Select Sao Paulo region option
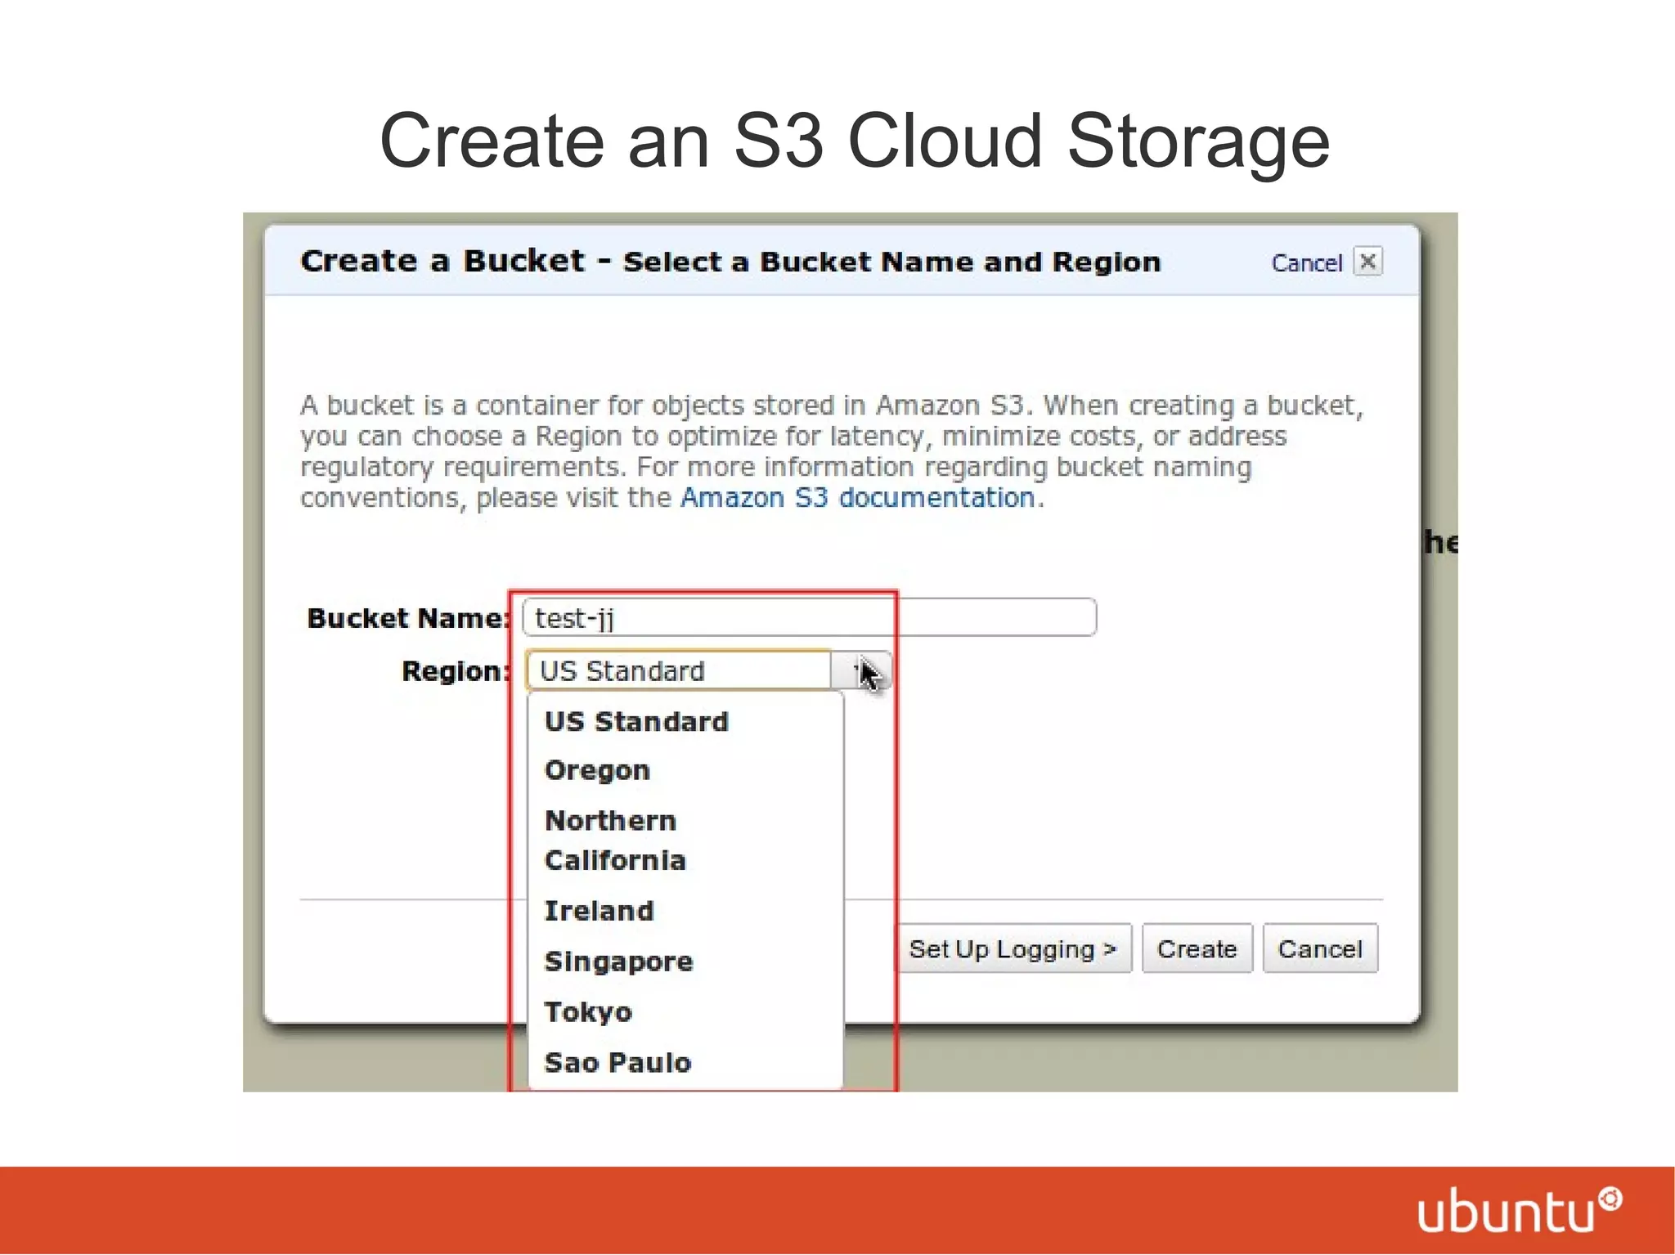 [x=685, y=1063]
